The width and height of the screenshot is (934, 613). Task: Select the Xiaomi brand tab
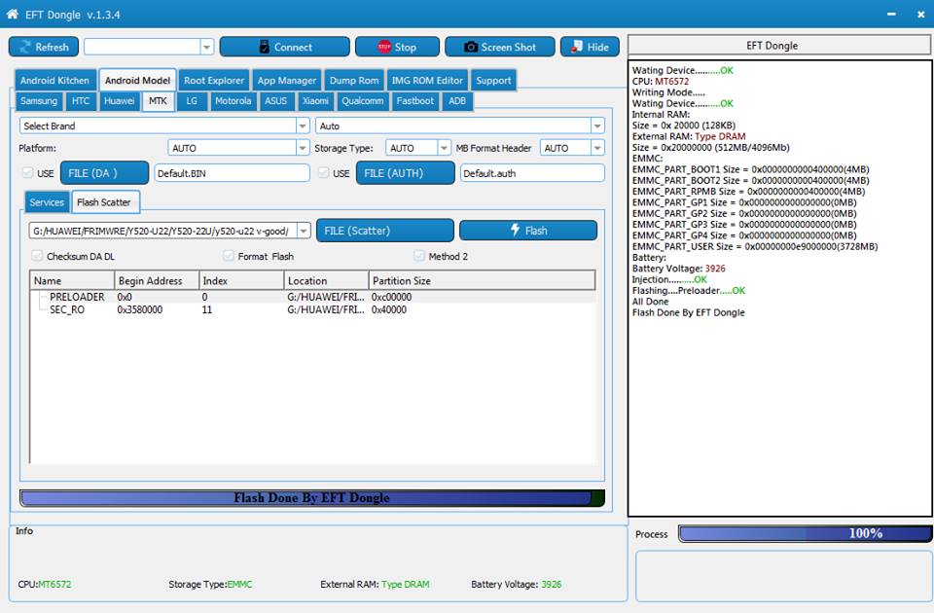click(315, 101)
